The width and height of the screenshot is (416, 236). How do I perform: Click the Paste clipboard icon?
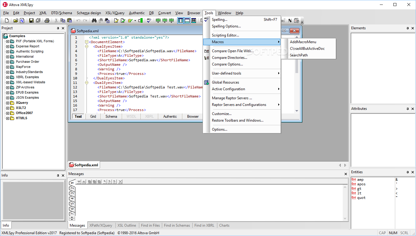click(x=69, y=21)
